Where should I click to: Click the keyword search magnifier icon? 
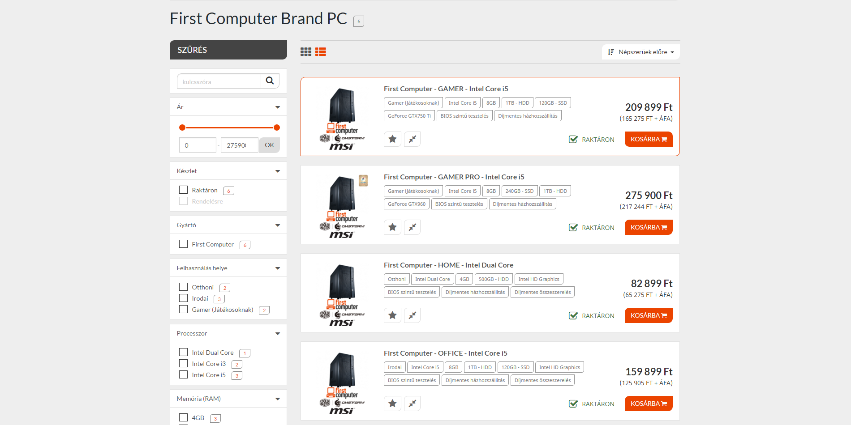pos(270,81)
